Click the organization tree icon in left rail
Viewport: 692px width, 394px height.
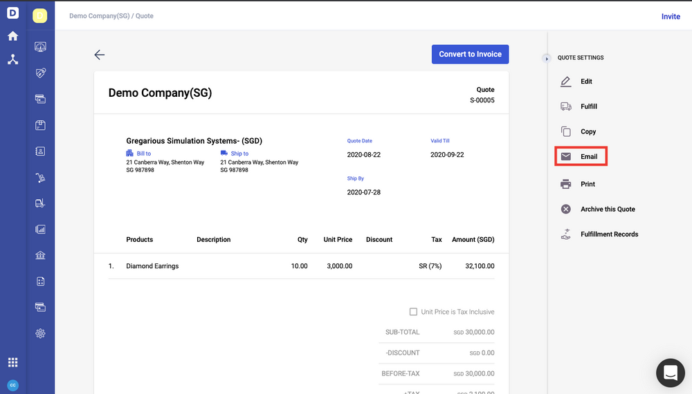point(12,59)
